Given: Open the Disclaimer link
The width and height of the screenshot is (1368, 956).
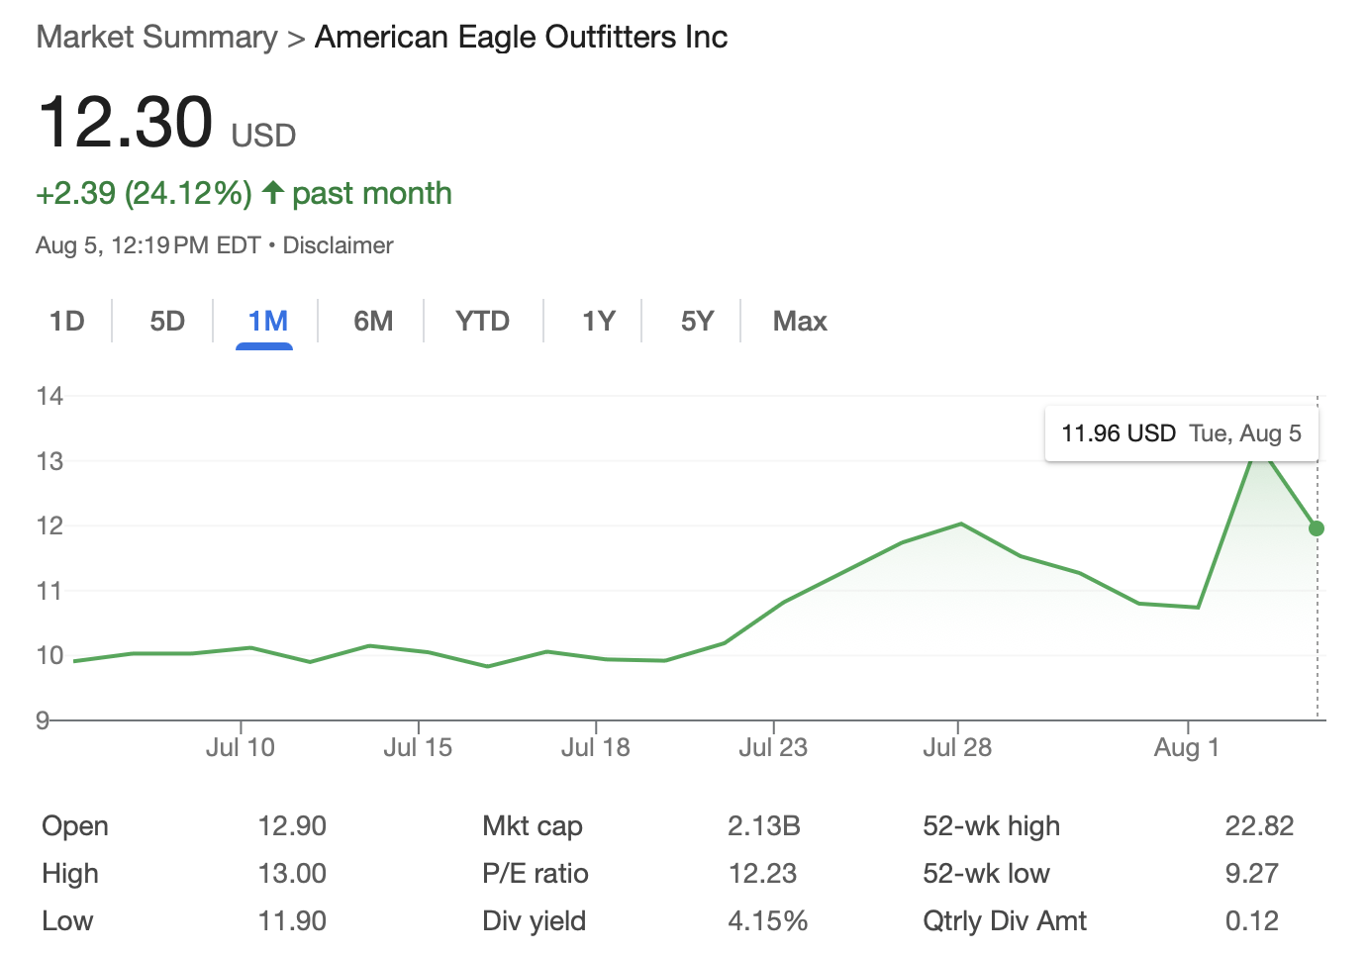Looking at the screenshot, I should pos(338,244).
